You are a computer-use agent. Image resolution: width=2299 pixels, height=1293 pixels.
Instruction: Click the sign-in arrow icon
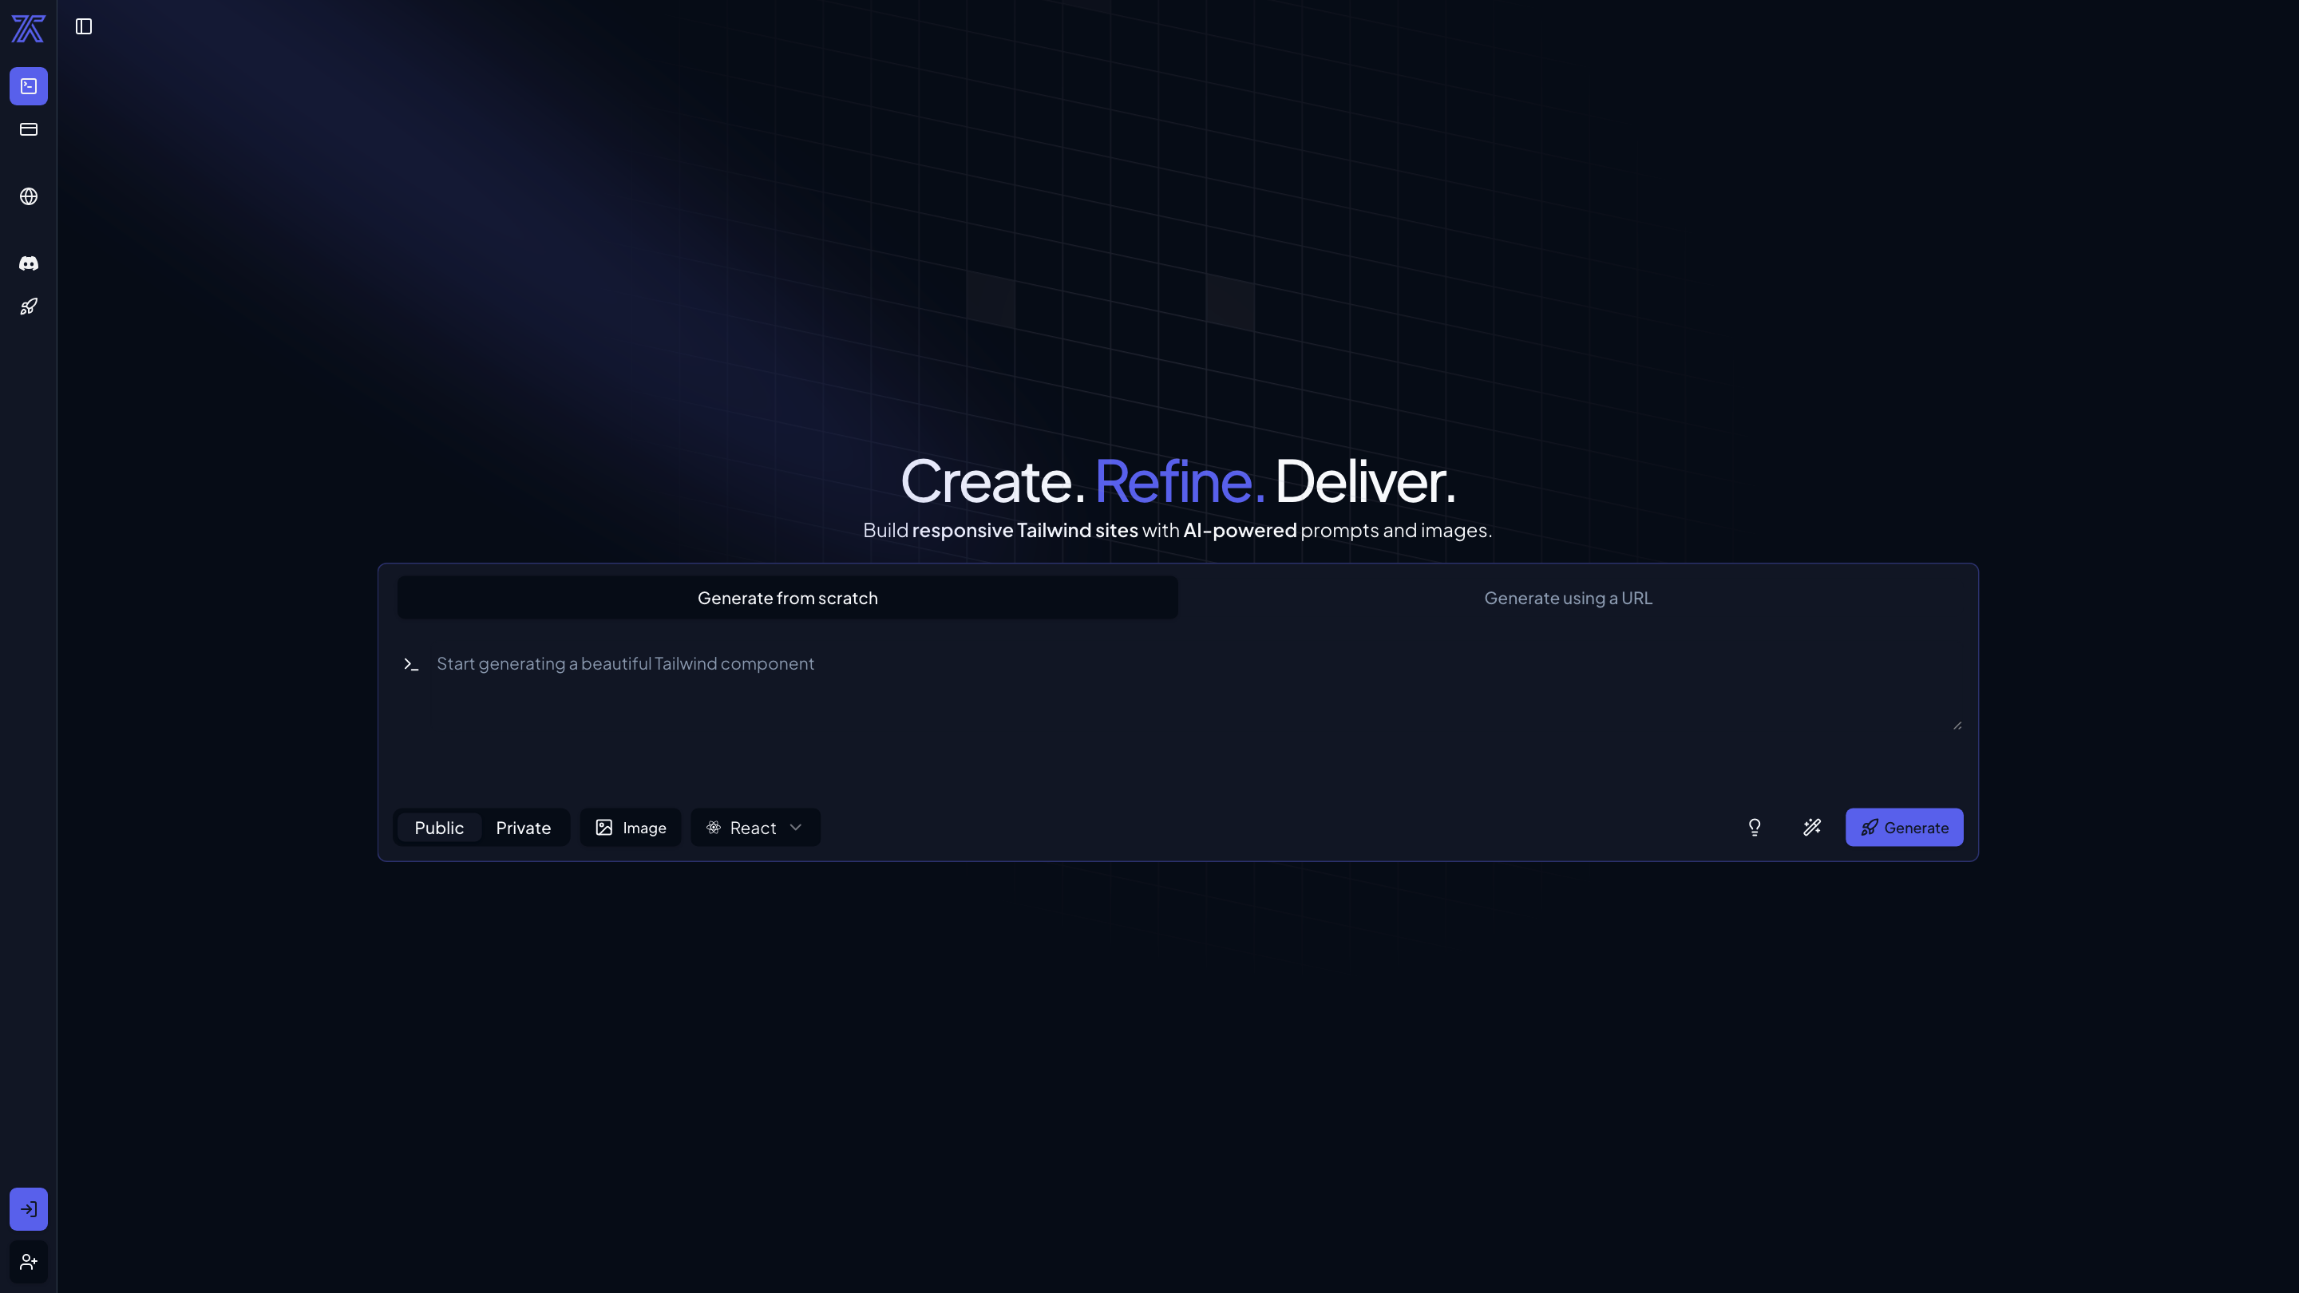29,1209
